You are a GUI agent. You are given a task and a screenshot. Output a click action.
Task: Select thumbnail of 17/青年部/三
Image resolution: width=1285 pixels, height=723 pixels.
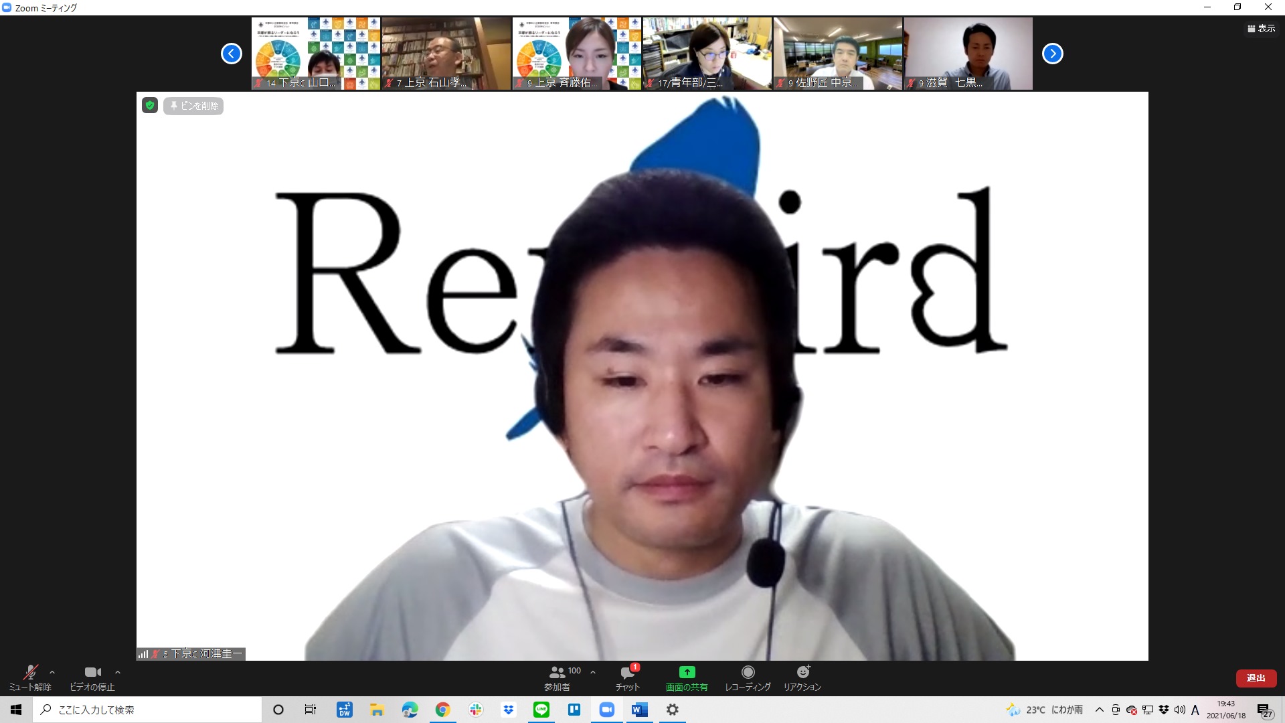[x=707, y=54]
